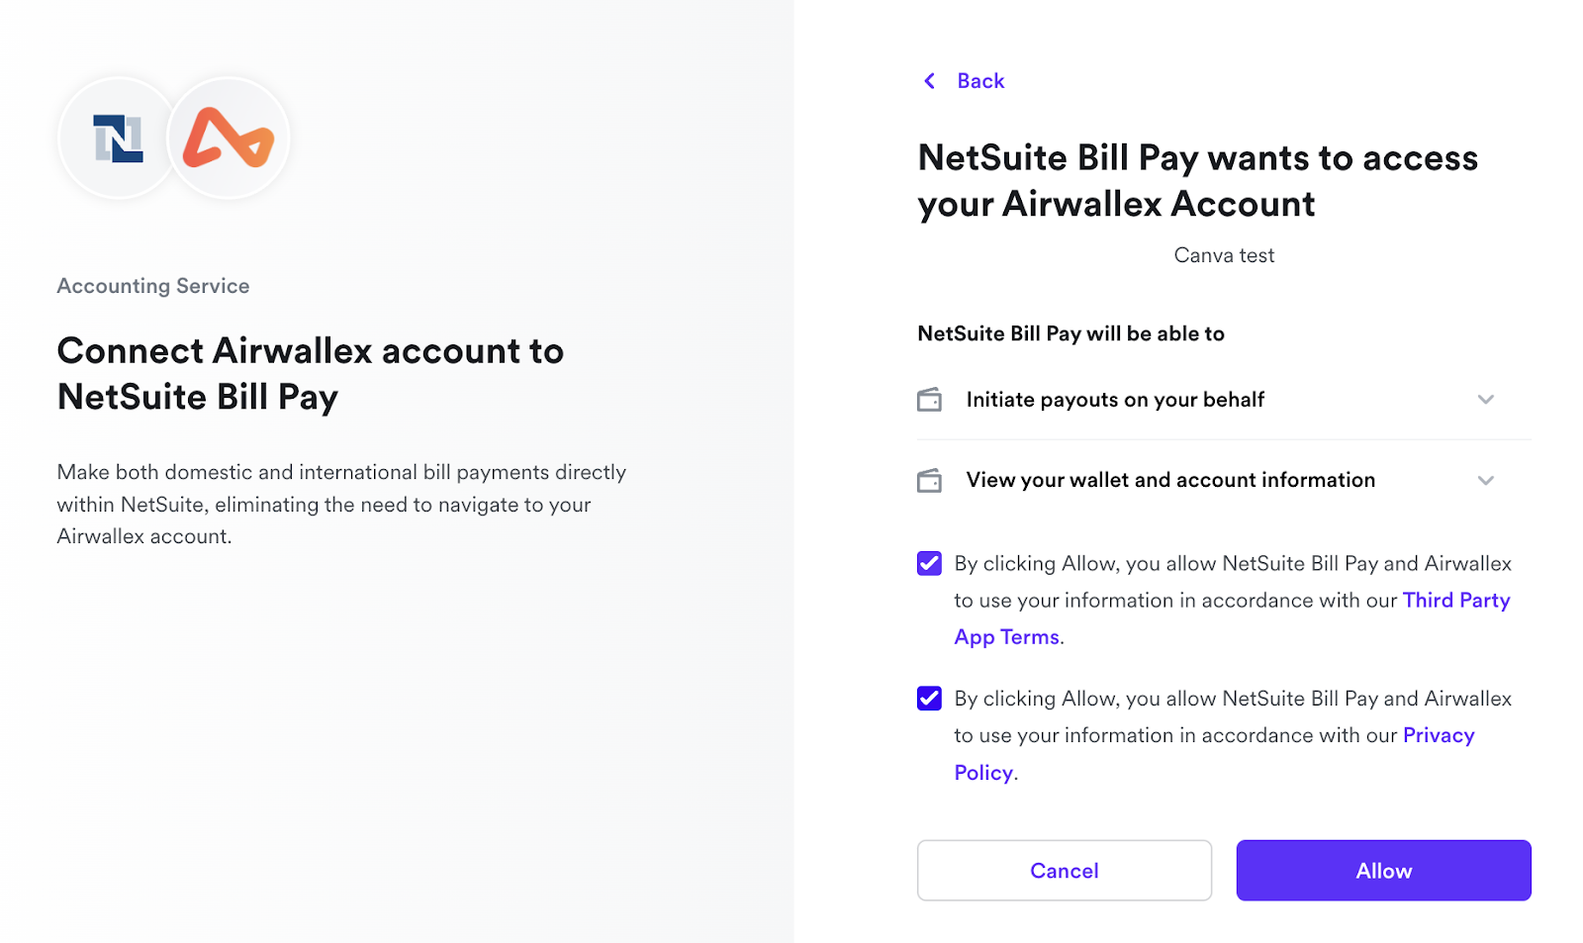Click the Airwallex logo icon
Screen dimensions: 1583x943
229,139
